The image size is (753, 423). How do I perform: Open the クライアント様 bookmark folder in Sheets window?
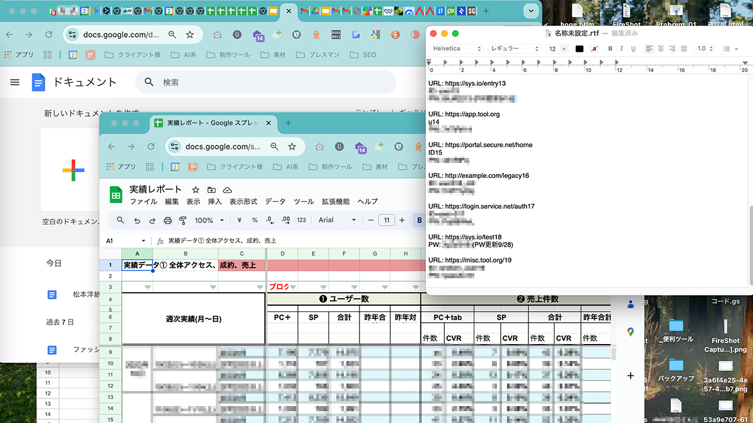[x=234, y=167]
